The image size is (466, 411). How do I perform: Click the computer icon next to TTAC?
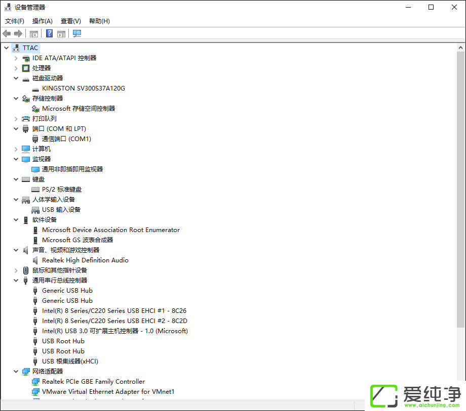[x=17, y=48]
